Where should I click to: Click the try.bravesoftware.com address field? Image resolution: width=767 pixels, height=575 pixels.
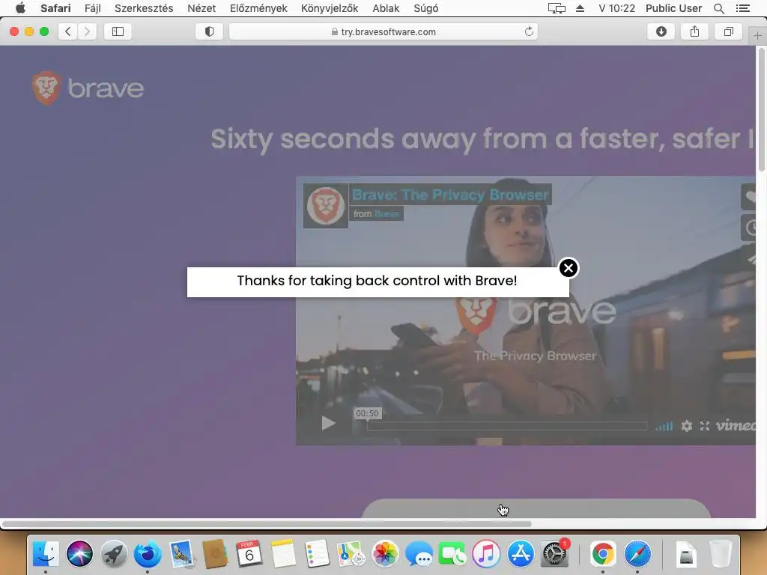click(x=383, y=31)
